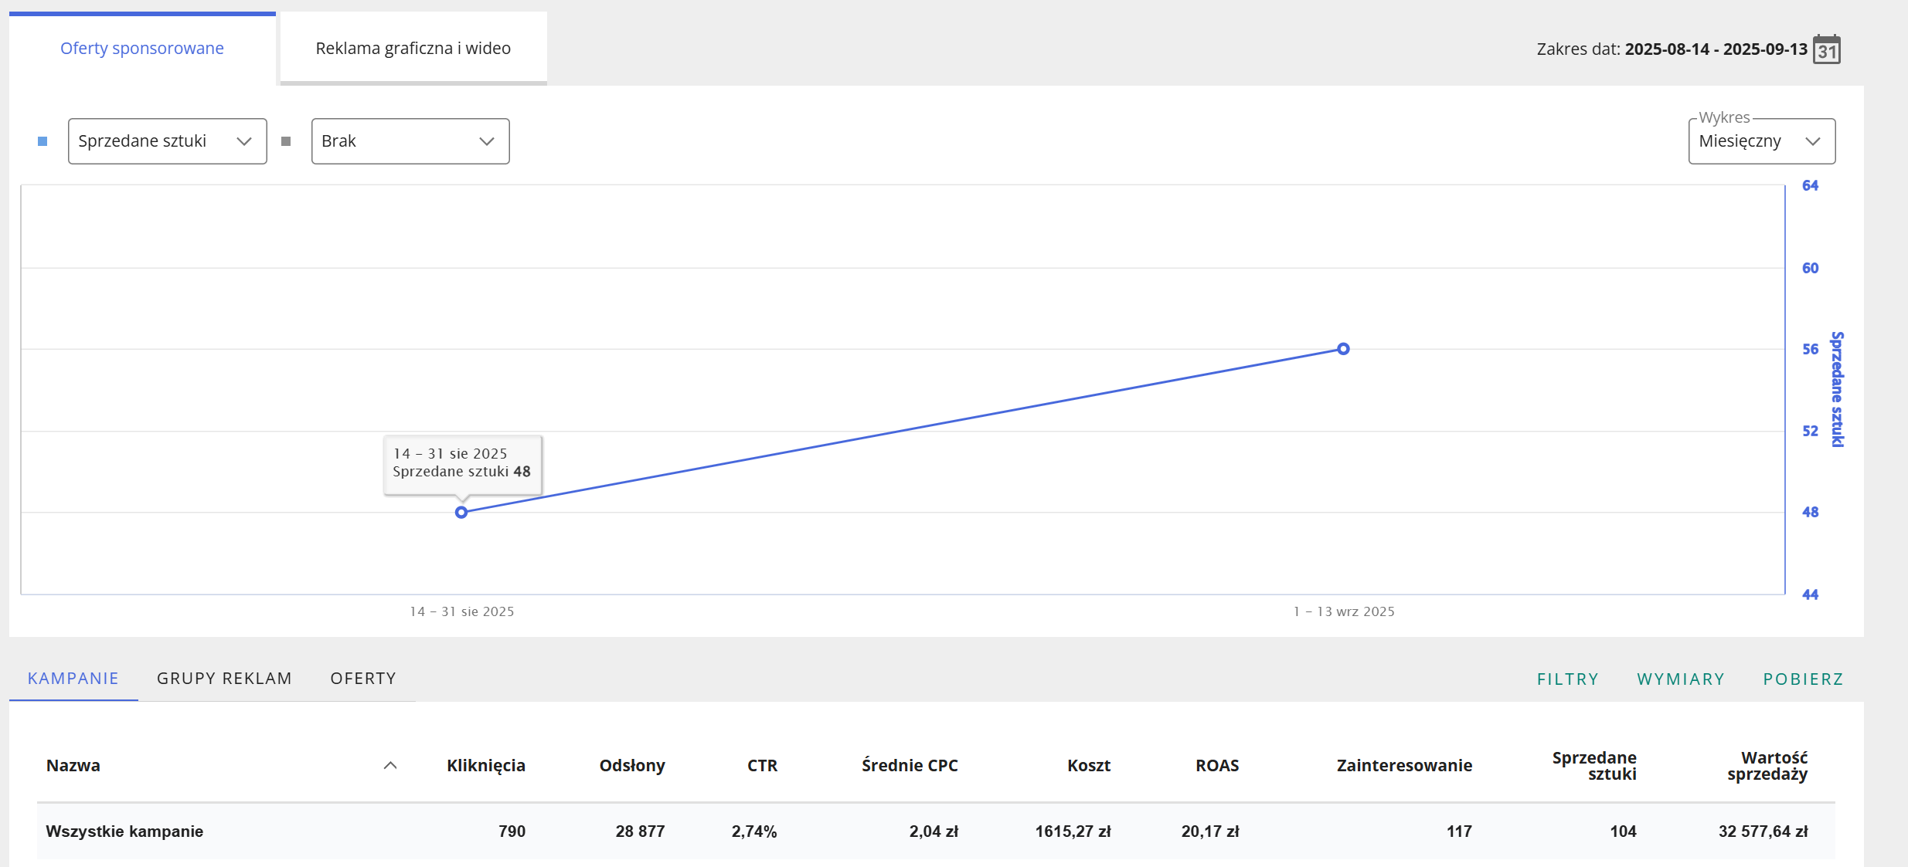The height and width of the screenshot is (867, 1908).
Task: Click the gray series color square
Action: coord(286,141)
